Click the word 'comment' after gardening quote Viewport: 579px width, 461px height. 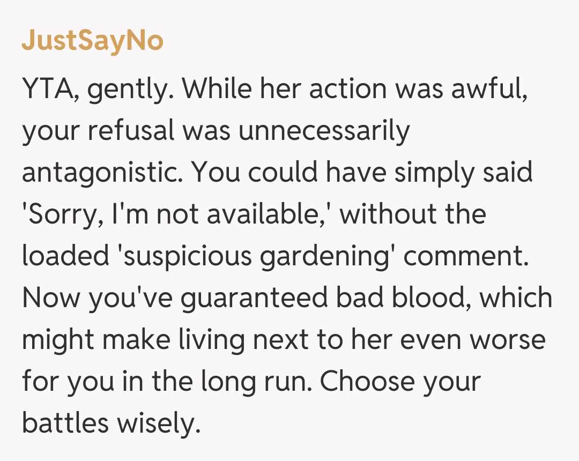(465, 256)
